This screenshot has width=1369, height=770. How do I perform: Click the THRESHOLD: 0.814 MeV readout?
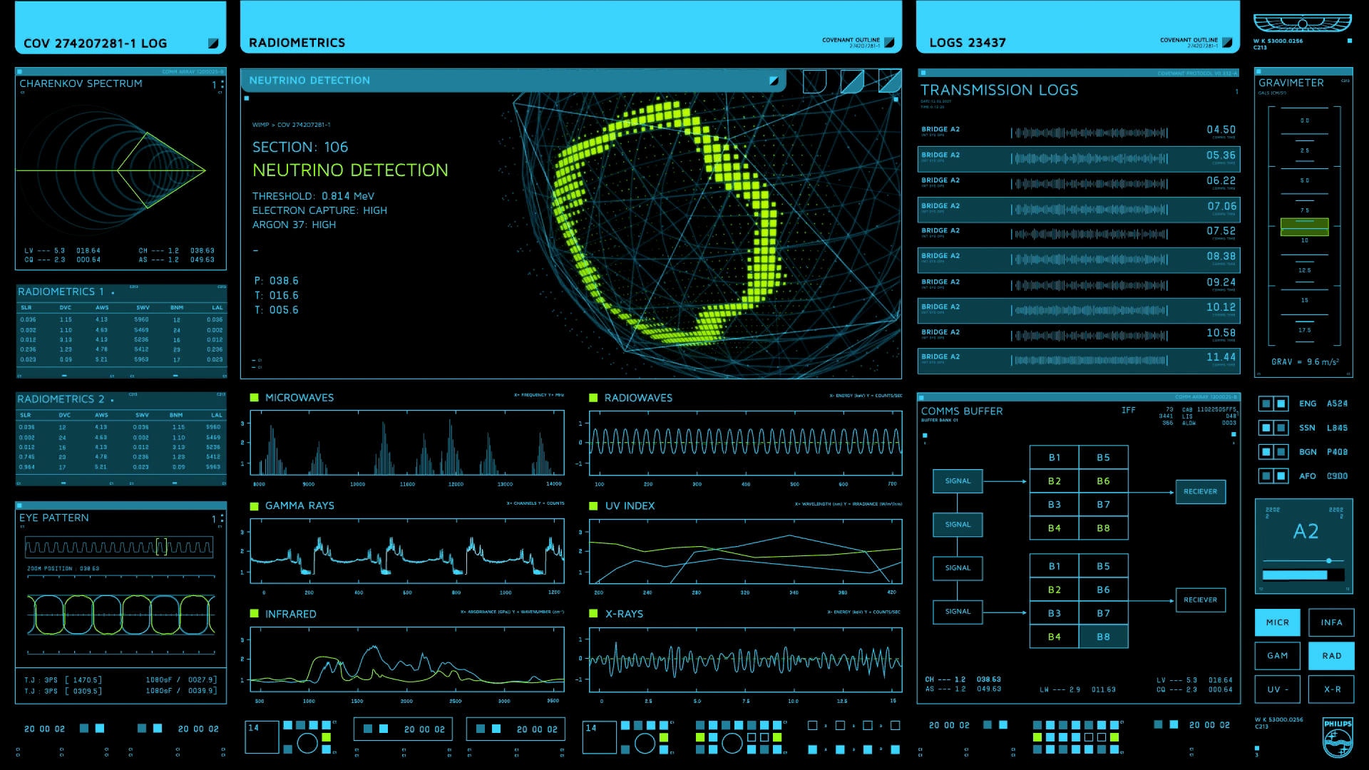(x=313, y=196)
